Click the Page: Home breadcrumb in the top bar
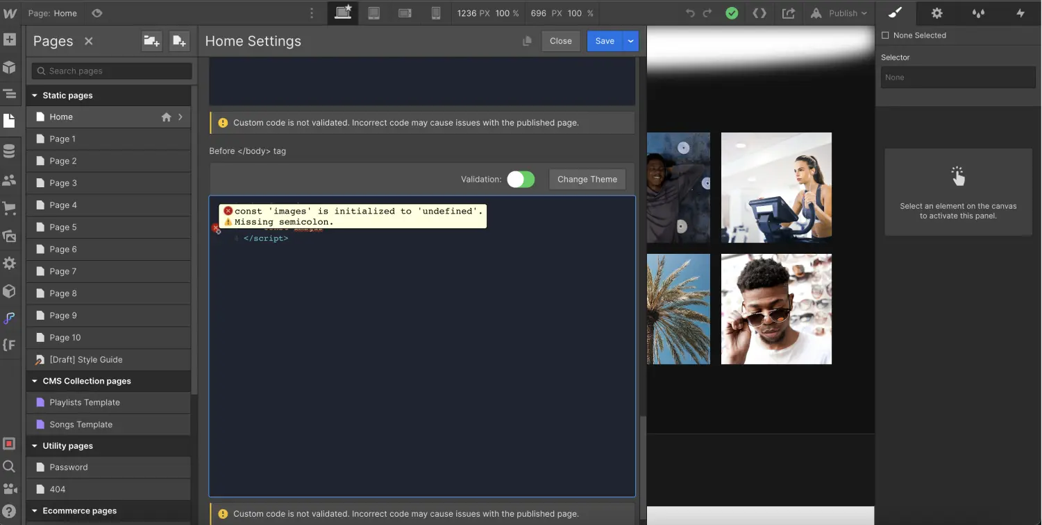The height and width of the screenshot is (525, 1042). click(x=53, y=13)
